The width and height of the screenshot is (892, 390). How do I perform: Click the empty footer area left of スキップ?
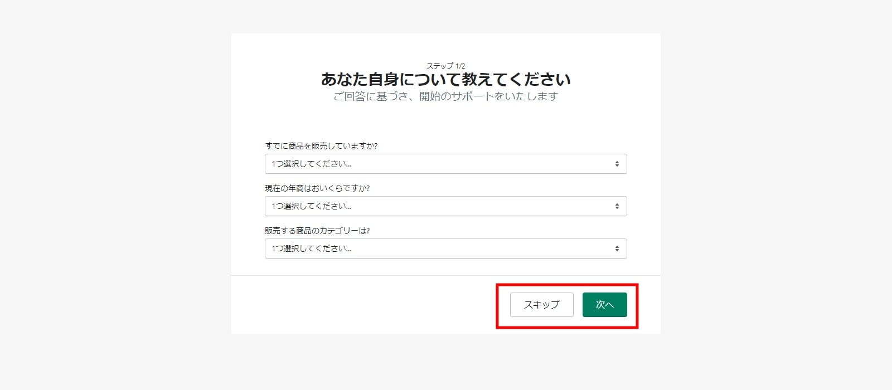tap(362, 305)
